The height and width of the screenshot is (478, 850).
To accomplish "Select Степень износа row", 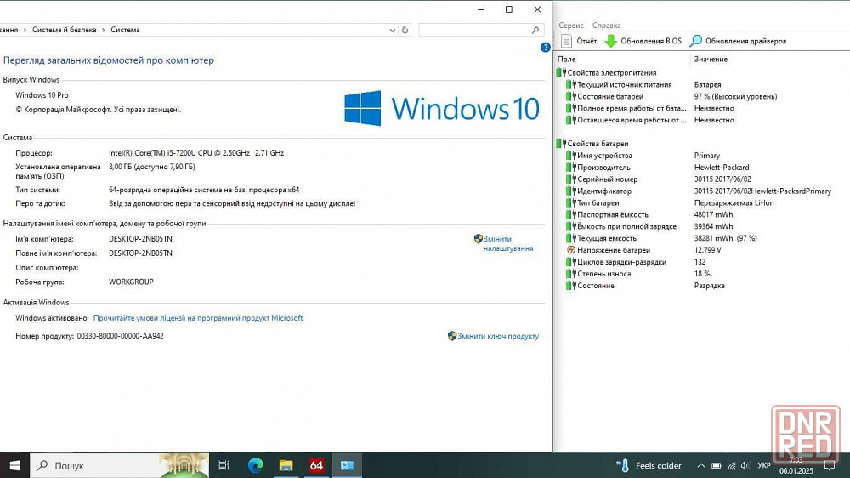I will [x=700, y=274].
